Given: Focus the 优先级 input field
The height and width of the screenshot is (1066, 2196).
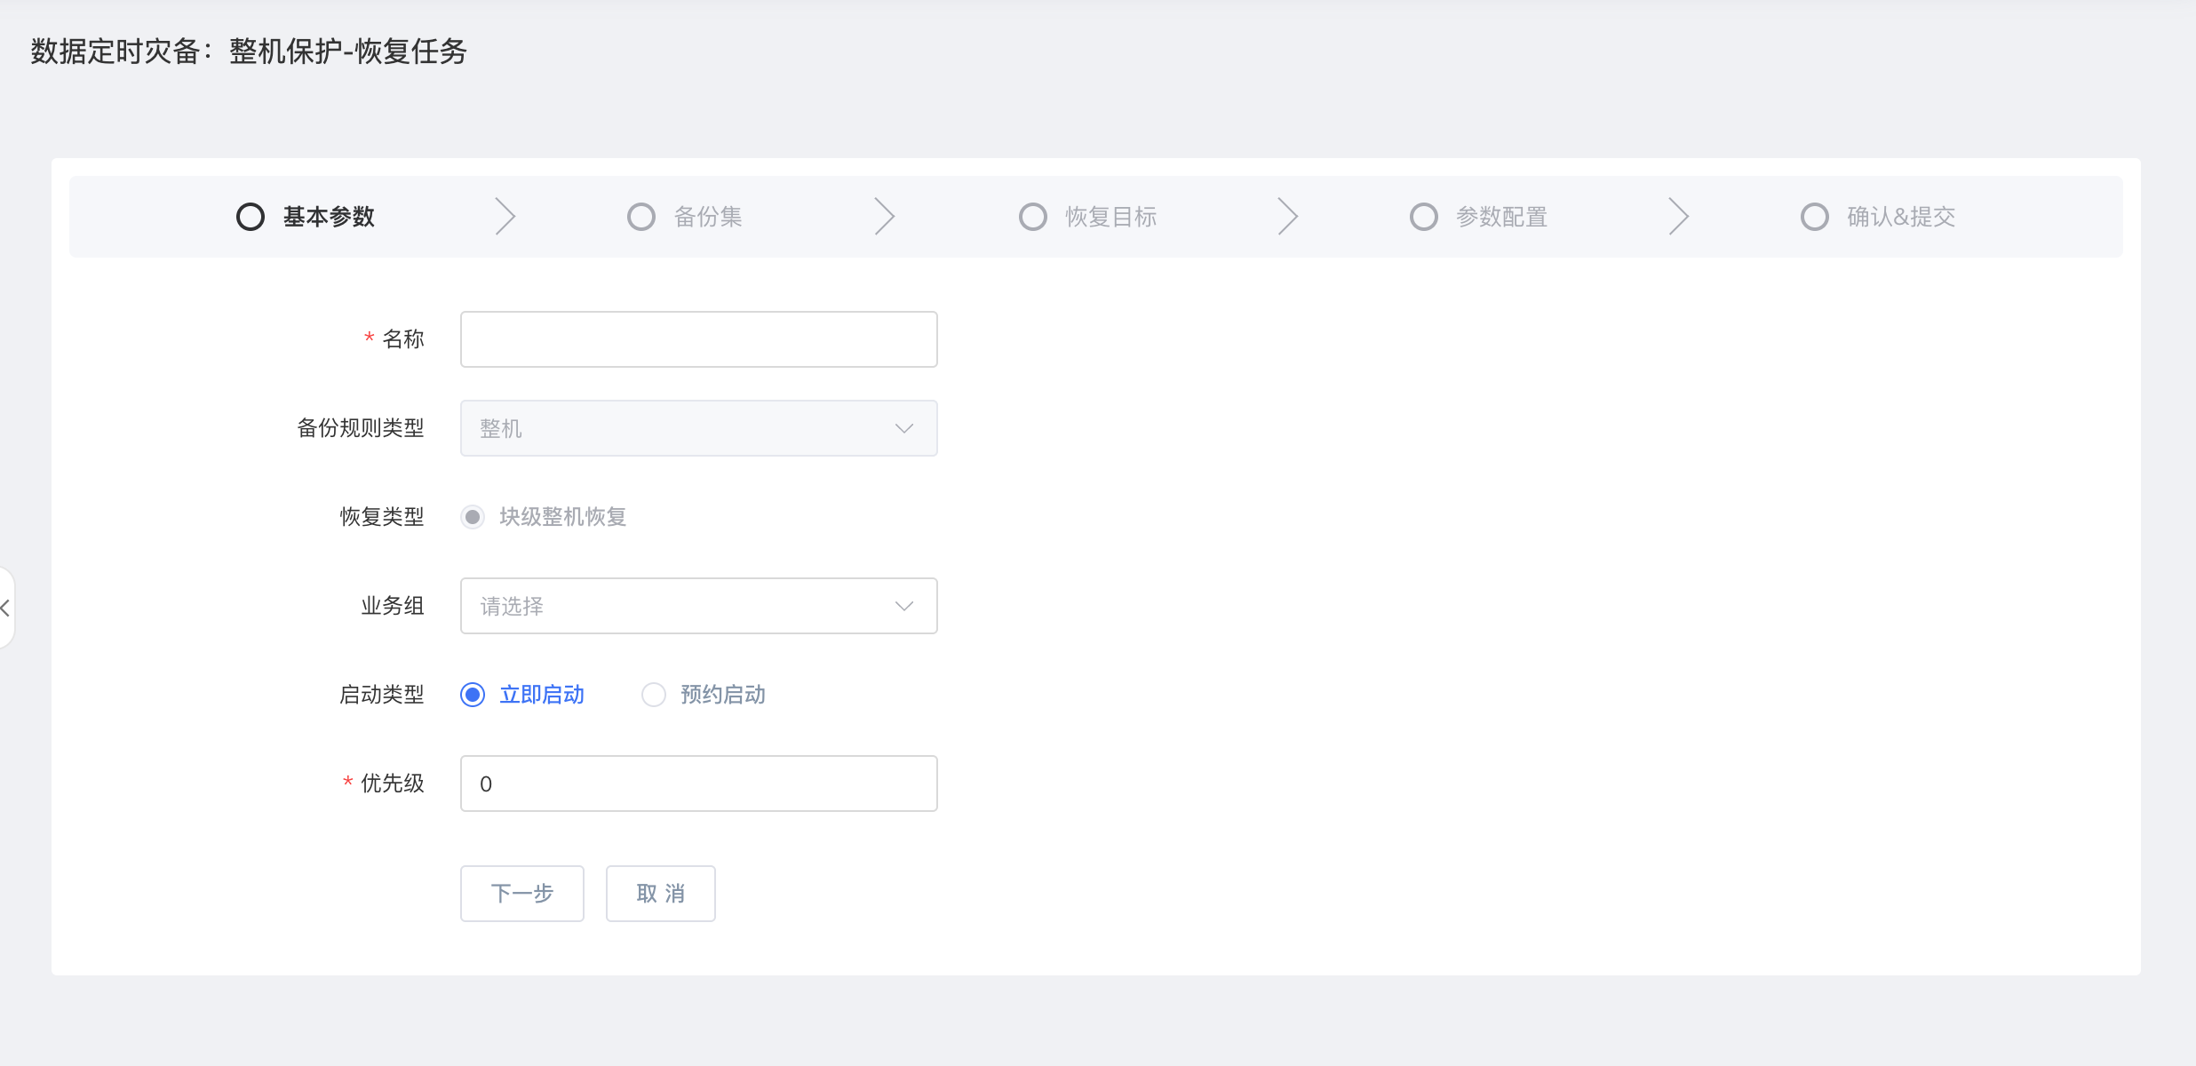Looking at the screenshot, I should (698, 784).
